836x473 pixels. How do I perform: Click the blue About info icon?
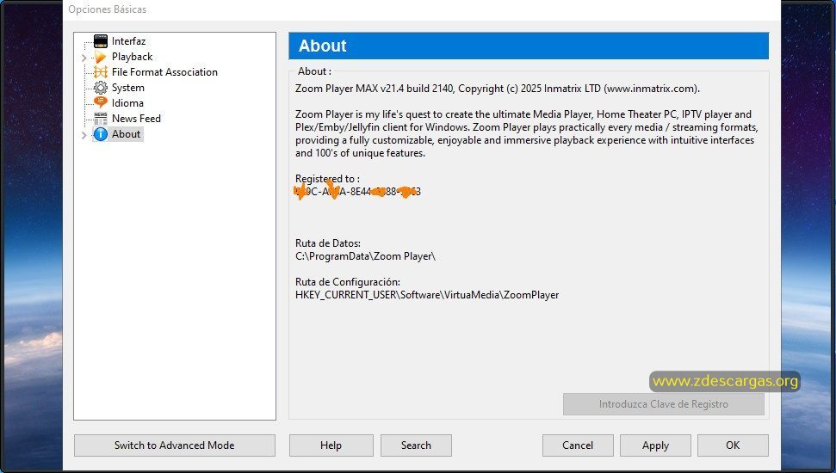point(100,134)
